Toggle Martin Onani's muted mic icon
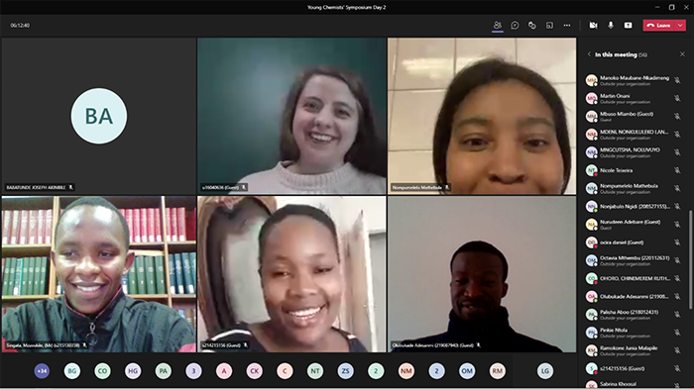 pyautogui.click(x=677, y=98)
